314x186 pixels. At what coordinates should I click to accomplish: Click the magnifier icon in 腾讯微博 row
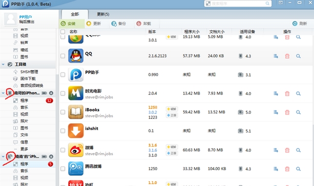(x=298, y=169)
